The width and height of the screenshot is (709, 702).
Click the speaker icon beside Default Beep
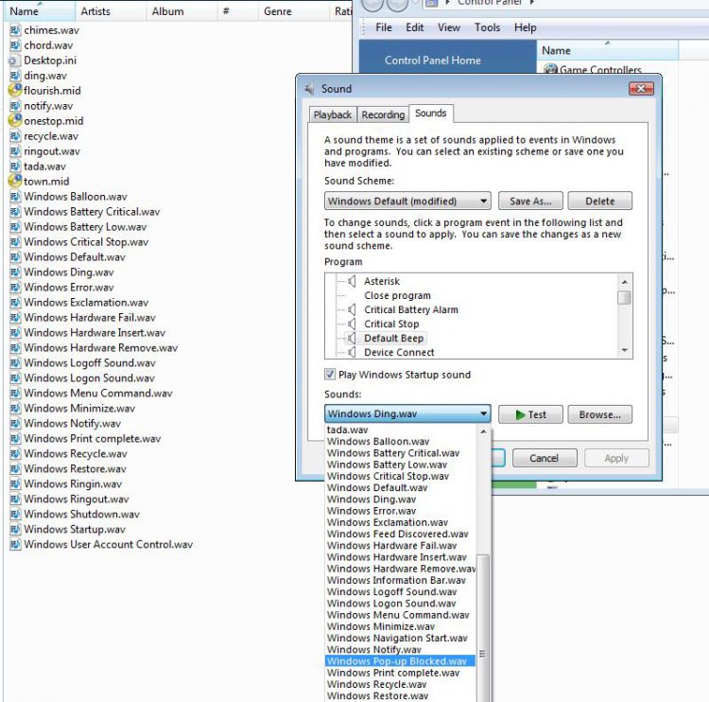pos(352,338)
